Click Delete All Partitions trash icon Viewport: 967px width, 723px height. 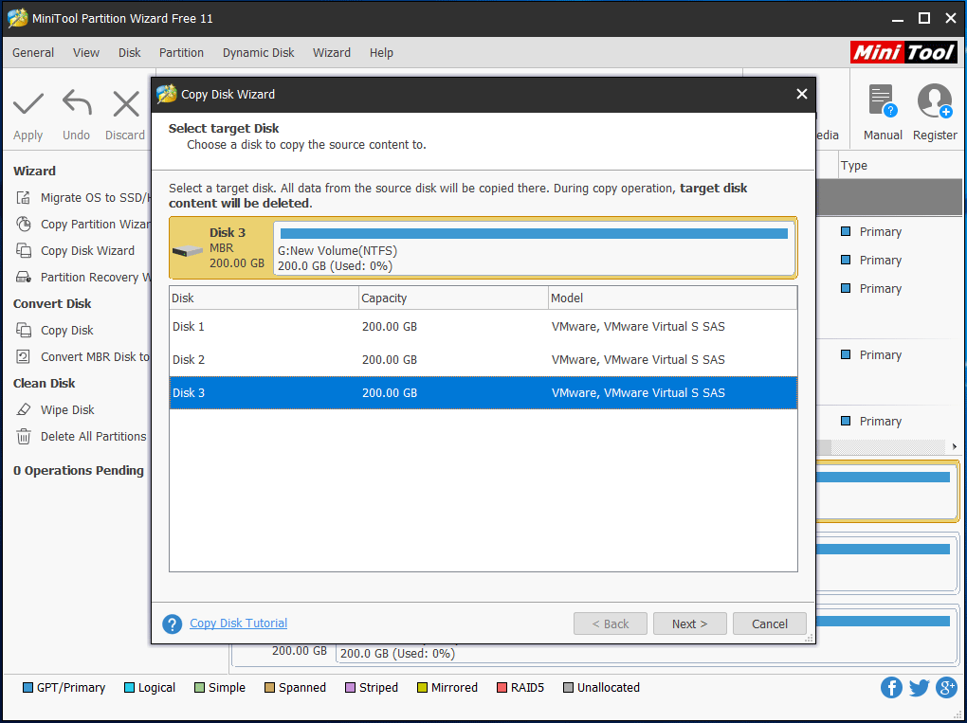(24, 437)
